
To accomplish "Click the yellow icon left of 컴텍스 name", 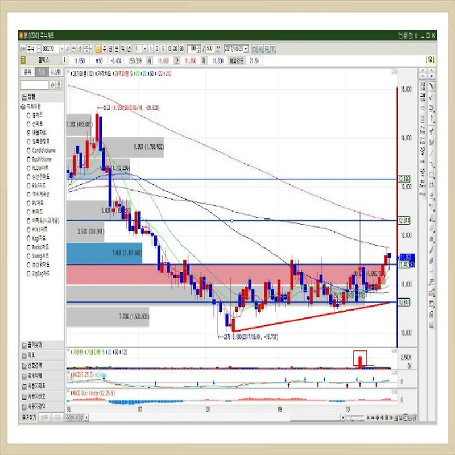I will pos(23,60).
